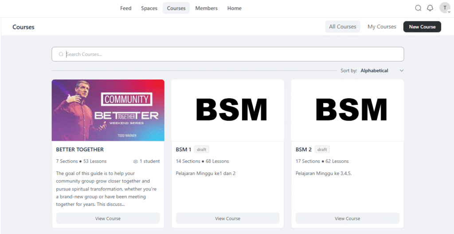Expand the Sort by Alphabetical dropdown
This screenshot has height=234, width=454.
pos(374,71)
